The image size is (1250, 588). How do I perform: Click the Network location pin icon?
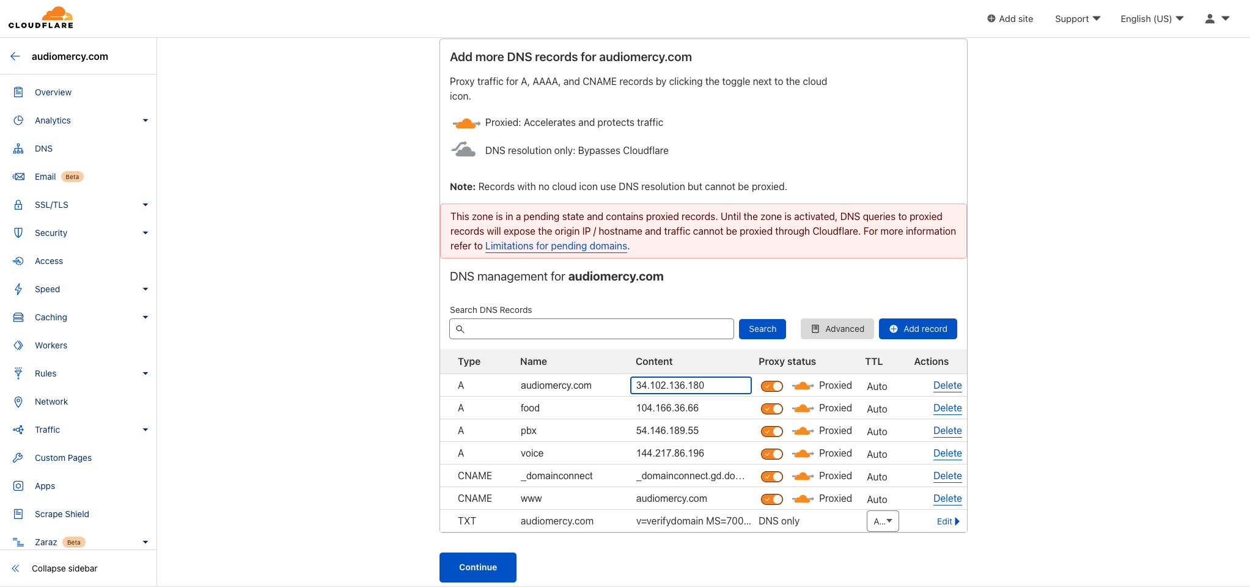click(x=18, y=402)
